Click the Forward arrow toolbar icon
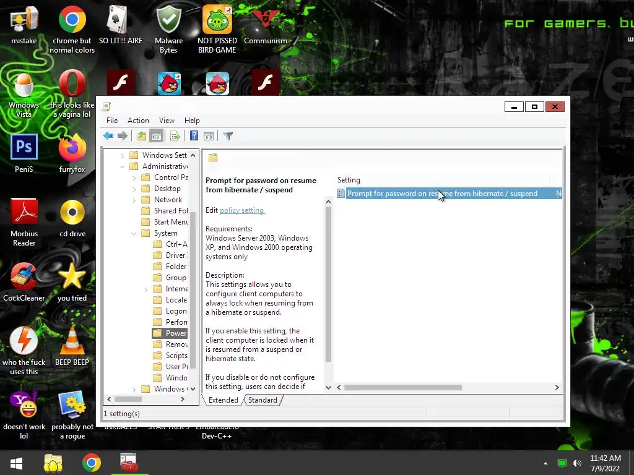The height and width of the screenshot is (475, 634). [122, 136]
